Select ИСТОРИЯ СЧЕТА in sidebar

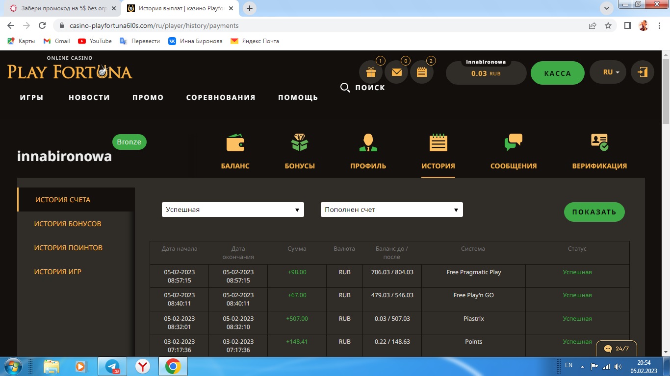76,200
